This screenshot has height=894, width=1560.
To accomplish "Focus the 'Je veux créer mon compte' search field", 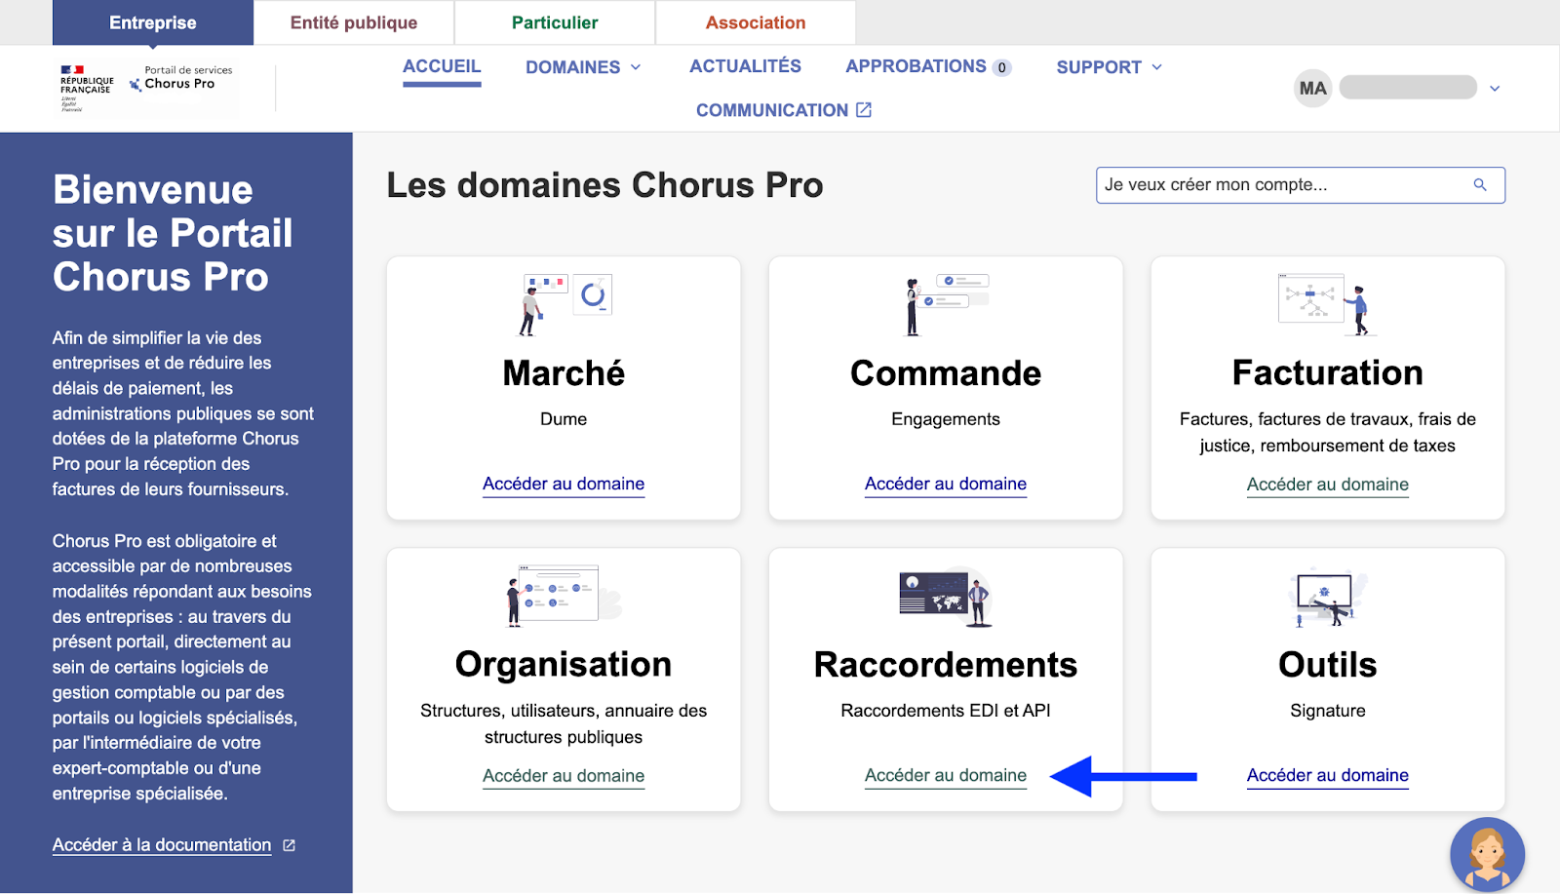I will [1301, 185].
